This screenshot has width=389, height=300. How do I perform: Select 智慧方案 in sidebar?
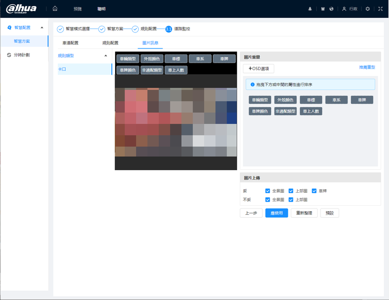pos(24,41)
